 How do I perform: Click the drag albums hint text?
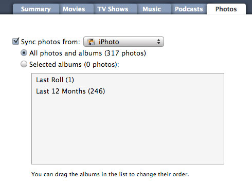point(110,174)
